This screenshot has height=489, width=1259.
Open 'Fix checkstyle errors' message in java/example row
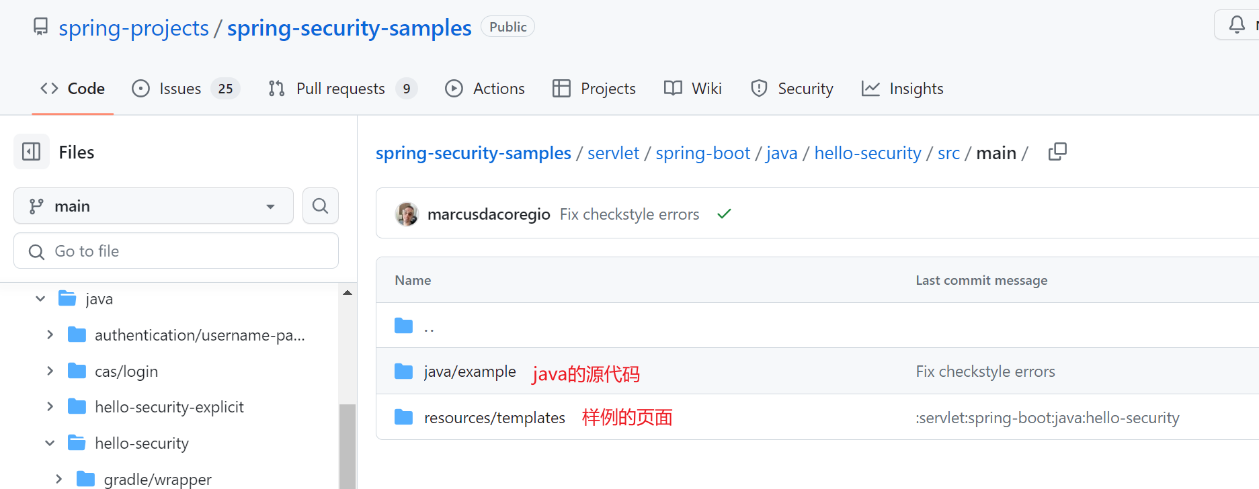985,371
